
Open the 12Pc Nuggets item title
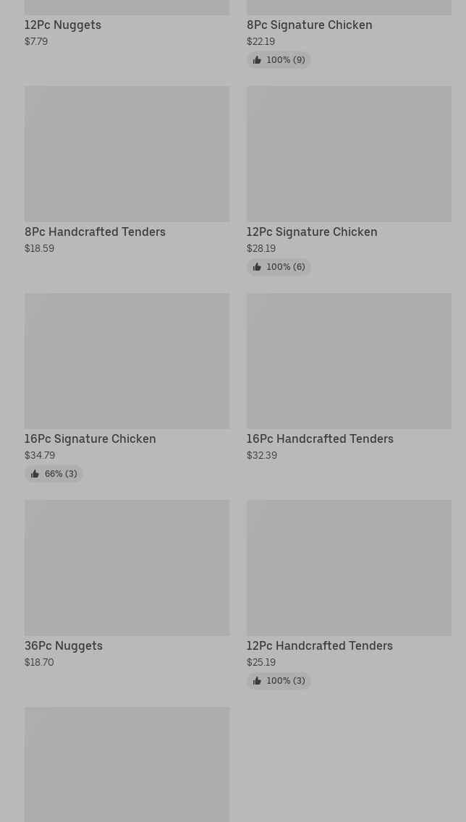tap(63, 25)
